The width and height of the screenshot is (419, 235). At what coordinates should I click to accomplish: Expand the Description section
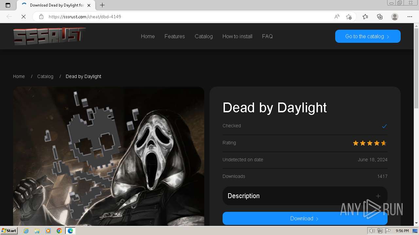click(305, 196)
